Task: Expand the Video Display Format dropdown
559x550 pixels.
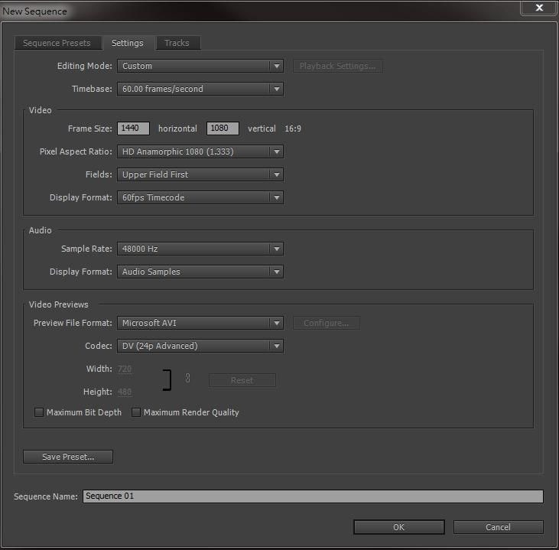Action: click(200, 197)
